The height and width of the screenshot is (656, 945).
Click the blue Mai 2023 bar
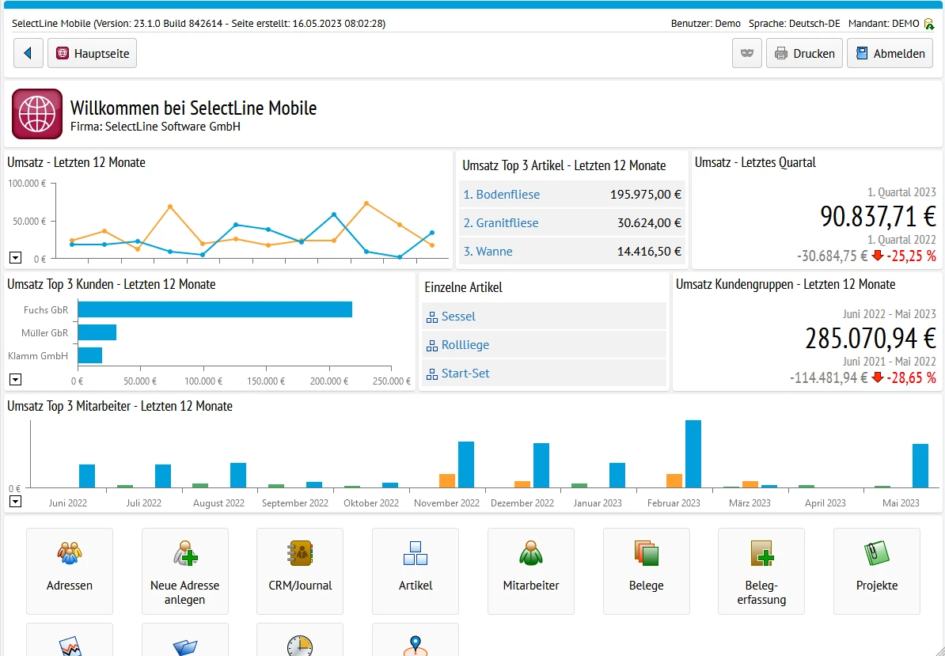[920, 465]
